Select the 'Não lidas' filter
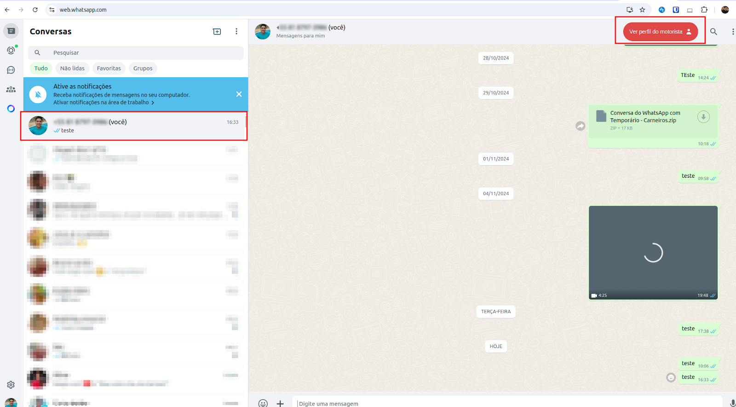Screen dimensions: 736x407 click(72, 68)
